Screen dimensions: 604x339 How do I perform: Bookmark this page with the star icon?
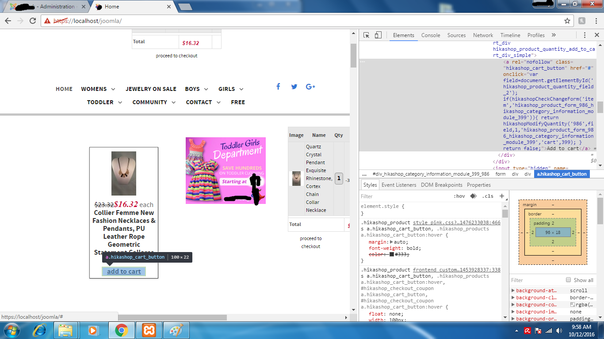567,21
